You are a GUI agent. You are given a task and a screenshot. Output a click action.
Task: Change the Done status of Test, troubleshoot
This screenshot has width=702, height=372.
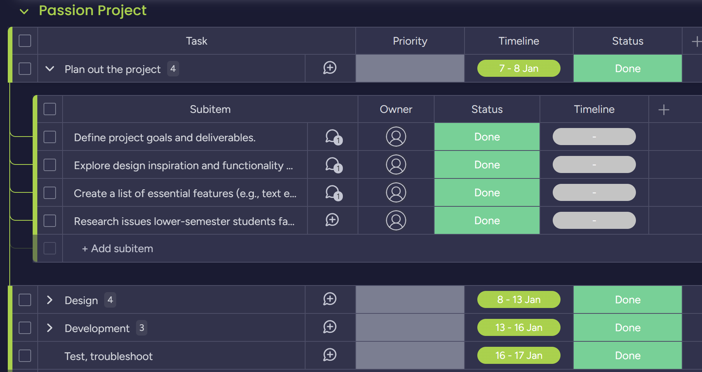(627, 356)
